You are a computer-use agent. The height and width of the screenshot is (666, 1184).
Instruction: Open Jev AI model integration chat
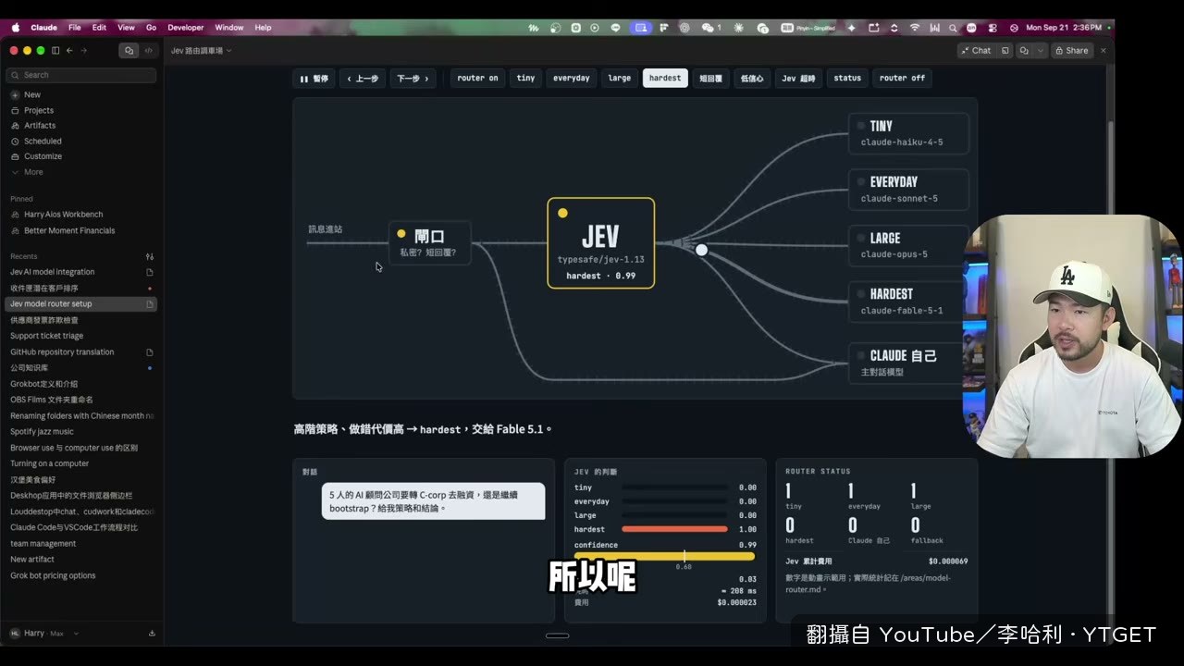pyautogui.click(x=53, y=272)
